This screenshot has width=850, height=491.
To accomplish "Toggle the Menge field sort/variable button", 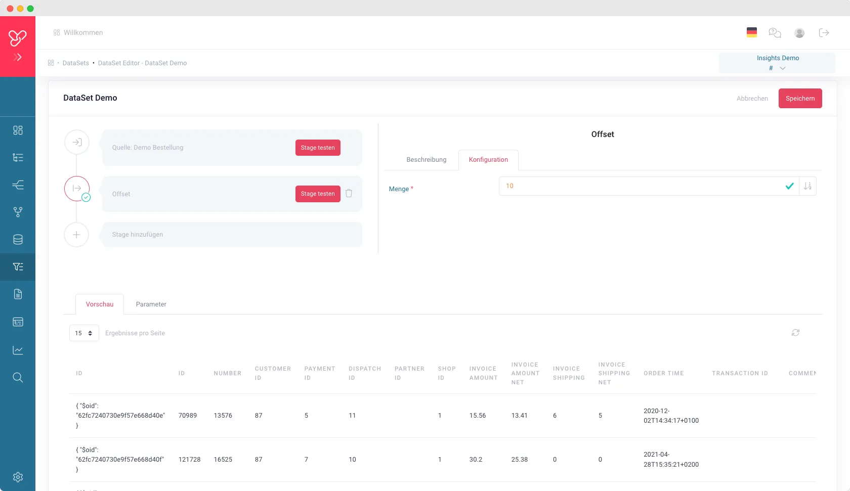I will point(807,186).
